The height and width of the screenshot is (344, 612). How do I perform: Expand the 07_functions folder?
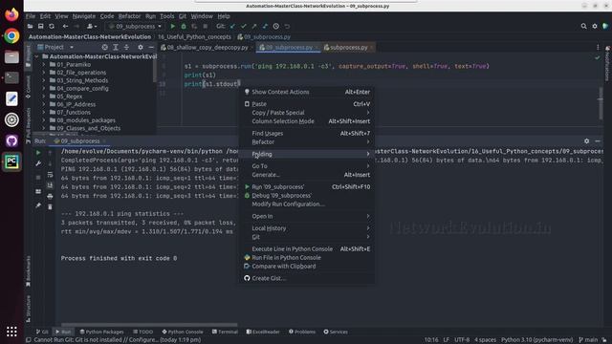click(x=44, y=113)
